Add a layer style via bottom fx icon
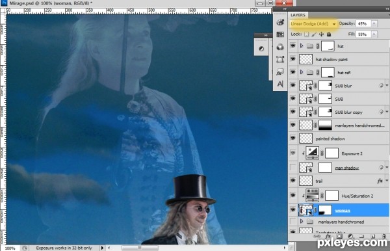This screenshot has height=251, width=390. [328, 236]
